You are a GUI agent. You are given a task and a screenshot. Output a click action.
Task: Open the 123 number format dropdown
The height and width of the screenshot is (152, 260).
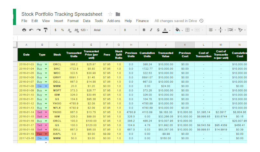click(x=84, y=30)
